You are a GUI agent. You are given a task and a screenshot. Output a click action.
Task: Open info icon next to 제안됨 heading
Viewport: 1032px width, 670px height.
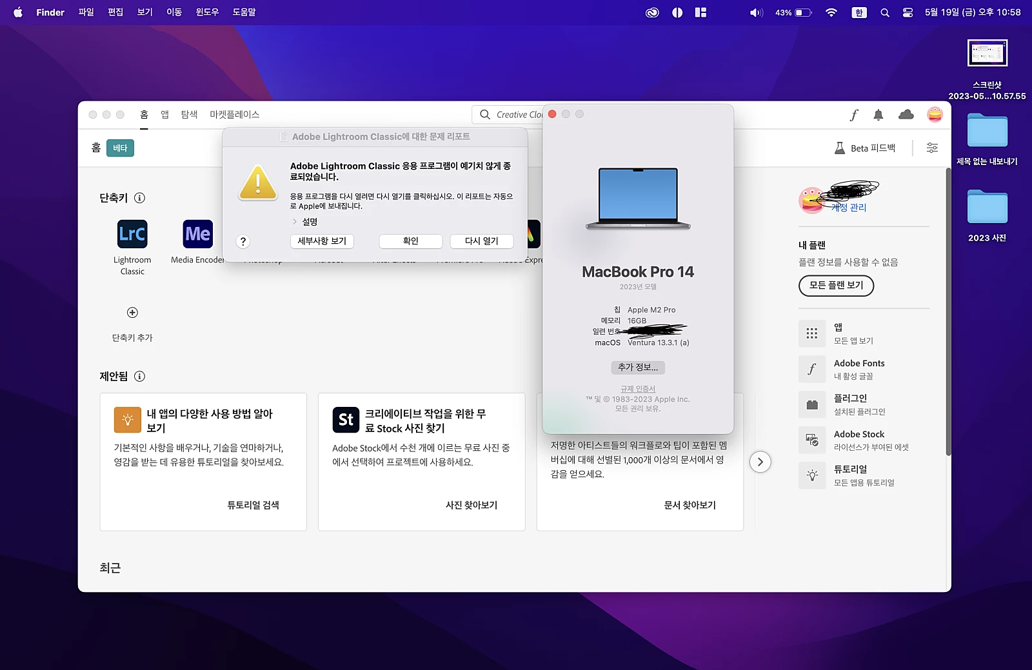pos(140,377)
